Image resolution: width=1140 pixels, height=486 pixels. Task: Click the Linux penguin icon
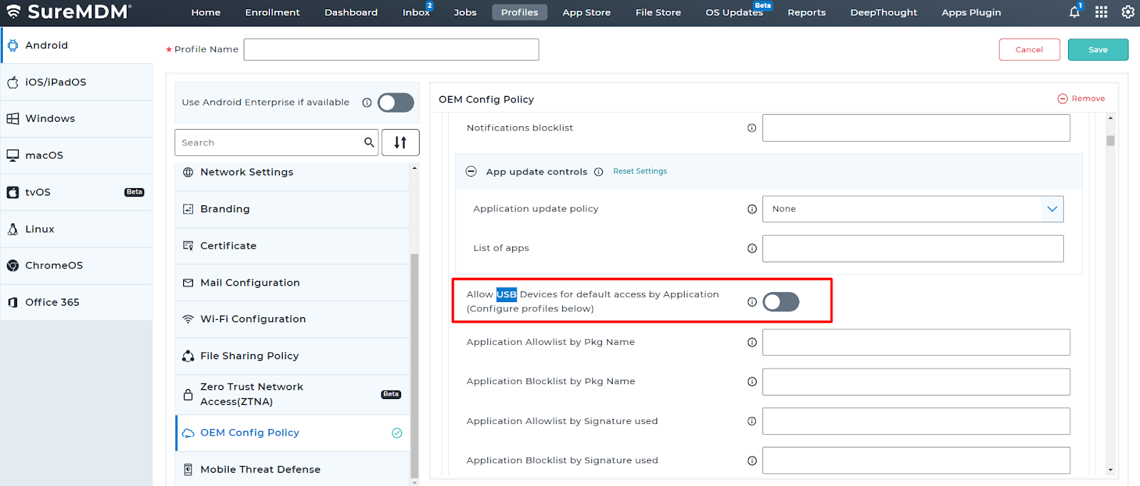tap(13, 229)
